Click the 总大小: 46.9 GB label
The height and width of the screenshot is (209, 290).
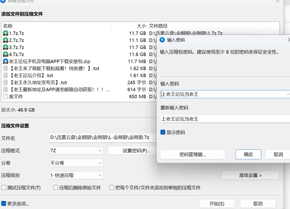tap(18, 110)
